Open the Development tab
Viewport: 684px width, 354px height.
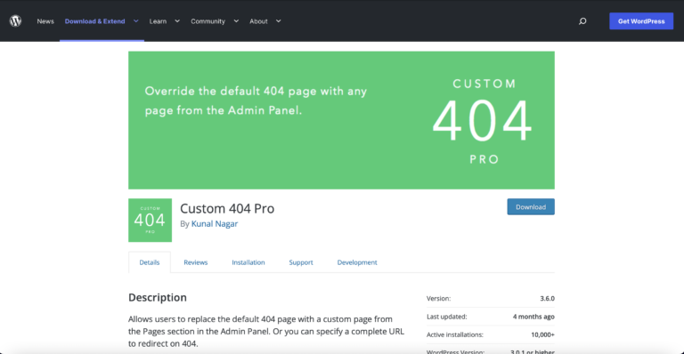pos(357,262)
